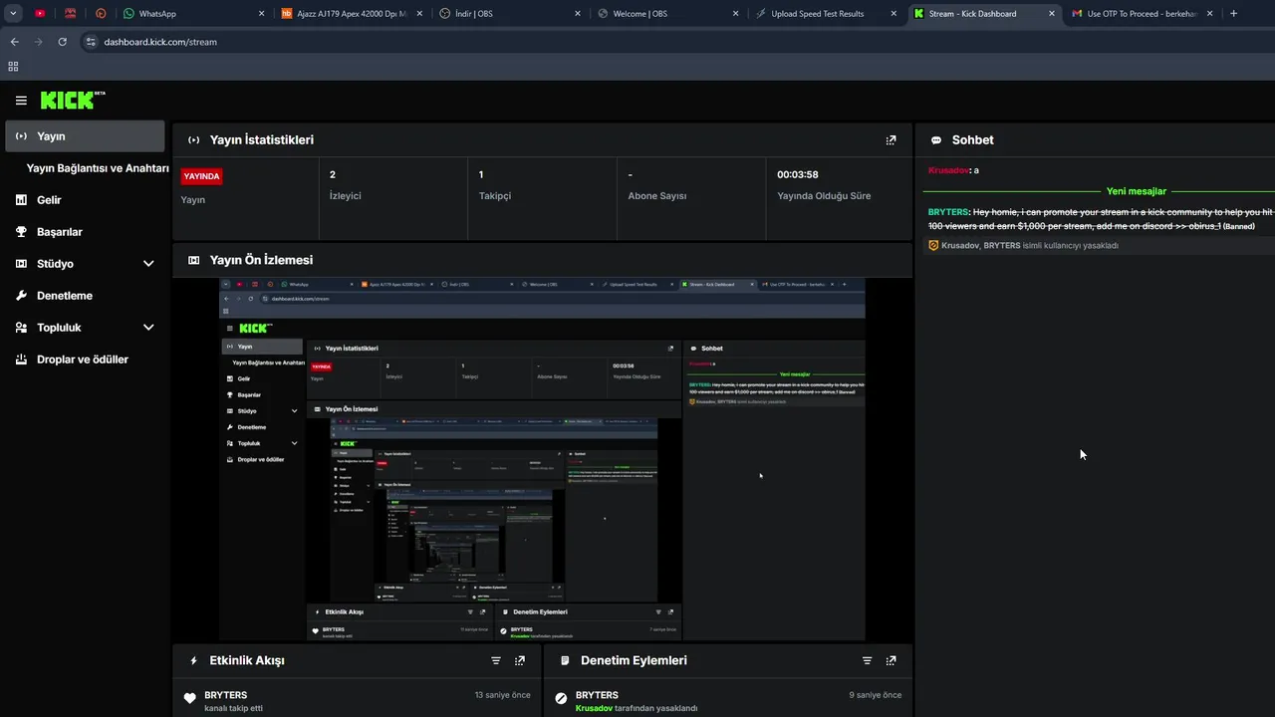The width and height of the screenshot is (1275, 717).
Task: Open Yayın Bağlantısı ve Anahtarı
Action: click(98, 168)
